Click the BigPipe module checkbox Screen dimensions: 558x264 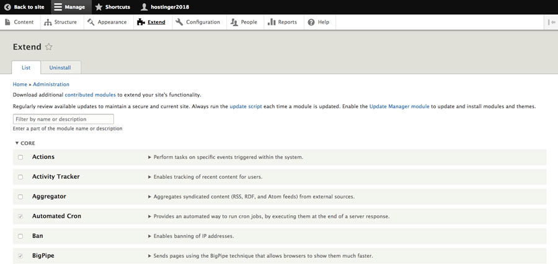[20, 256]
